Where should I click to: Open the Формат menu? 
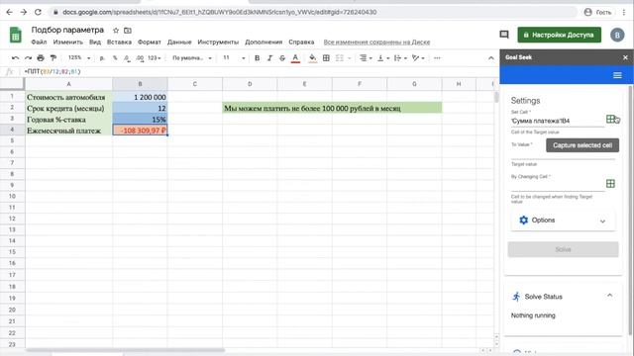pos(150,42)
